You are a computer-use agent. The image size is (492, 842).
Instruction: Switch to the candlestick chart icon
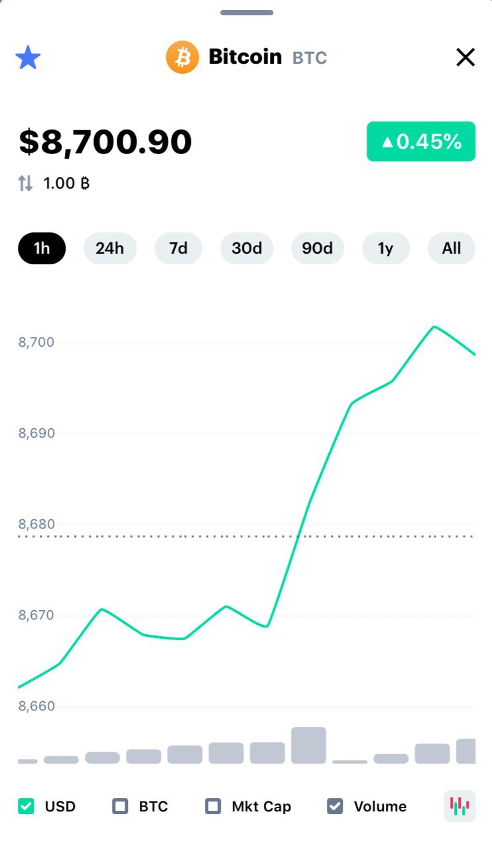(x=460, y=806)
